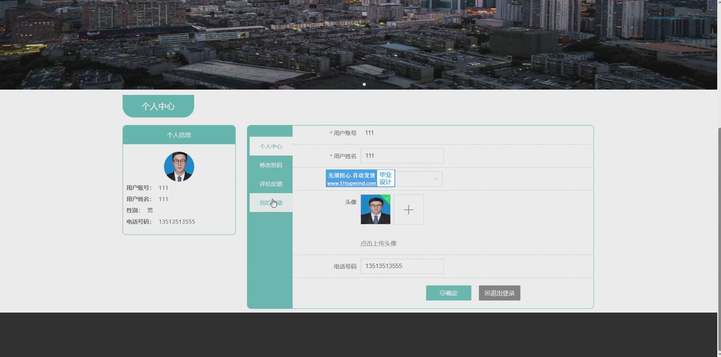Click the 点击上传头像 hint text
Image resolution: width=721 pixels, height=357 pixels.
(x=378, y=244)
